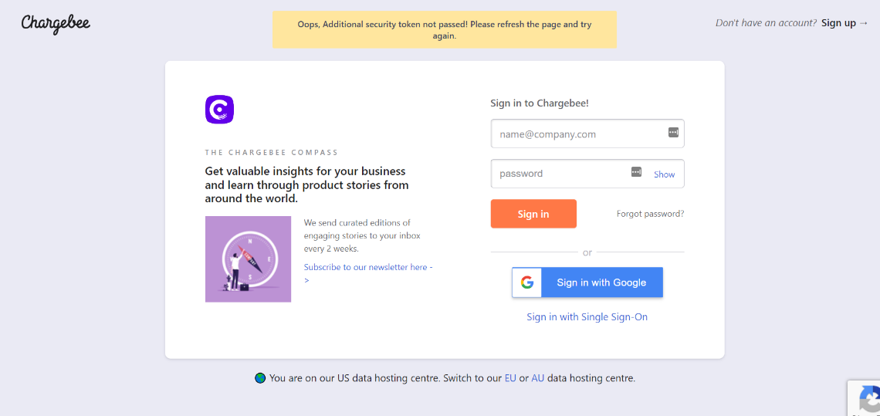
Task: Open Sign in with Single Sign-On
Action: click(x=587, y=317)
